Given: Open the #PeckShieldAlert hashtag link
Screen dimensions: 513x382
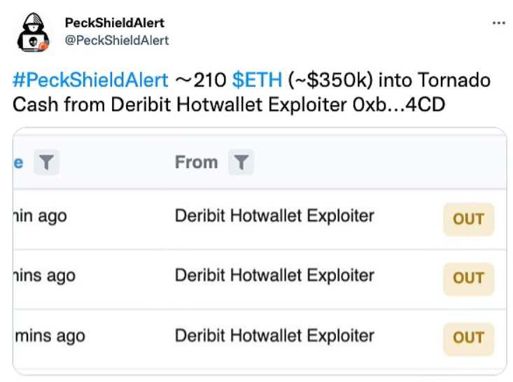Looking at the screenshot, I should pos(90,80).
